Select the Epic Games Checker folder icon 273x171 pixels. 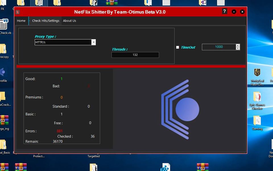pos(257,101)
